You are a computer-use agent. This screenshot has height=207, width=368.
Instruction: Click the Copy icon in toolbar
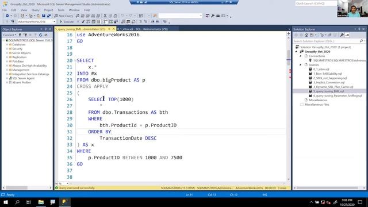[x=110, y=16]
